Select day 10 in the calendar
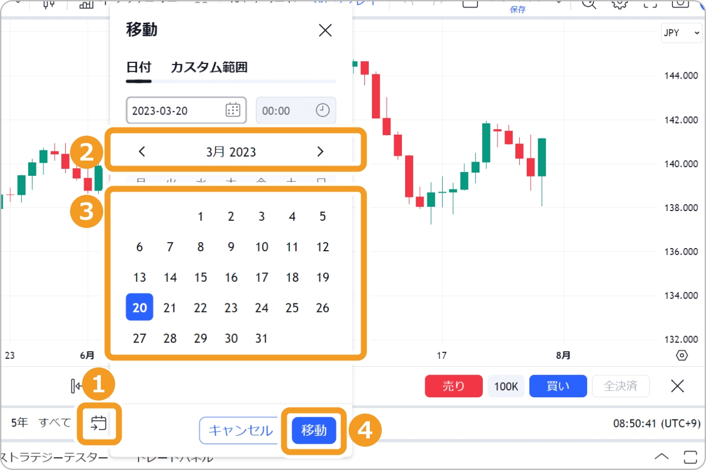 [x=262, y=247]
